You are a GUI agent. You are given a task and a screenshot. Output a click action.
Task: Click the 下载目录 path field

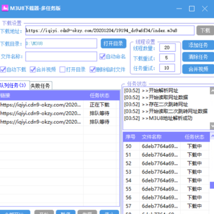(x=61, y=43)
